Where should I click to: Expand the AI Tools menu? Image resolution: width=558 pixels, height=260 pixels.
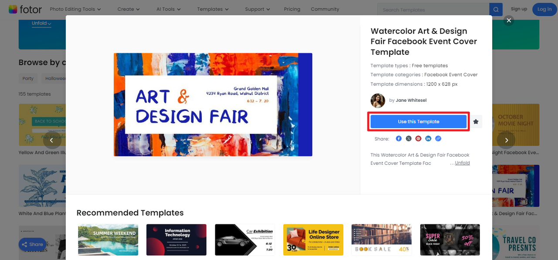168,9
